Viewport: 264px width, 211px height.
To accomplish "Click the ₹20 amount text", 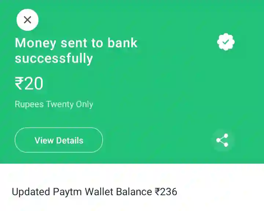I will pyautogui.click(x=29, y=83).
